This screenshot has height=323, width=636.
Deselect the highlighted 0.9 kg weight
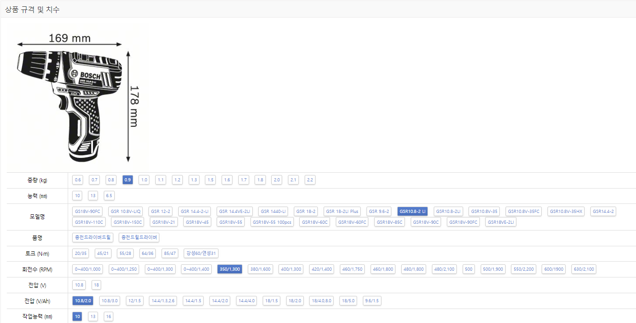pyautogui.click(x=128, y=180)
